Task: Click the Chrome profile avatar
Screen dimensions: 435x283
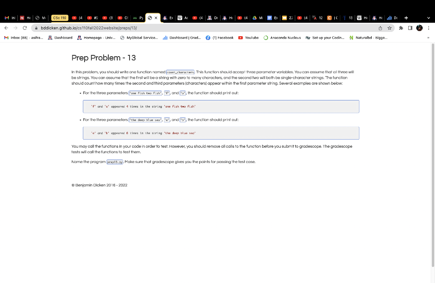Action: pyautogui.click(x=419, y=27)
